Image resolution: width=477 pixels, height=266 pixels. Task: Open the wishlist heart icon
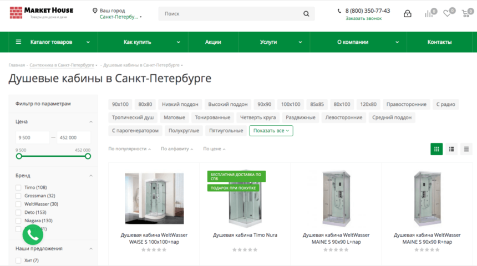(448, 13)
